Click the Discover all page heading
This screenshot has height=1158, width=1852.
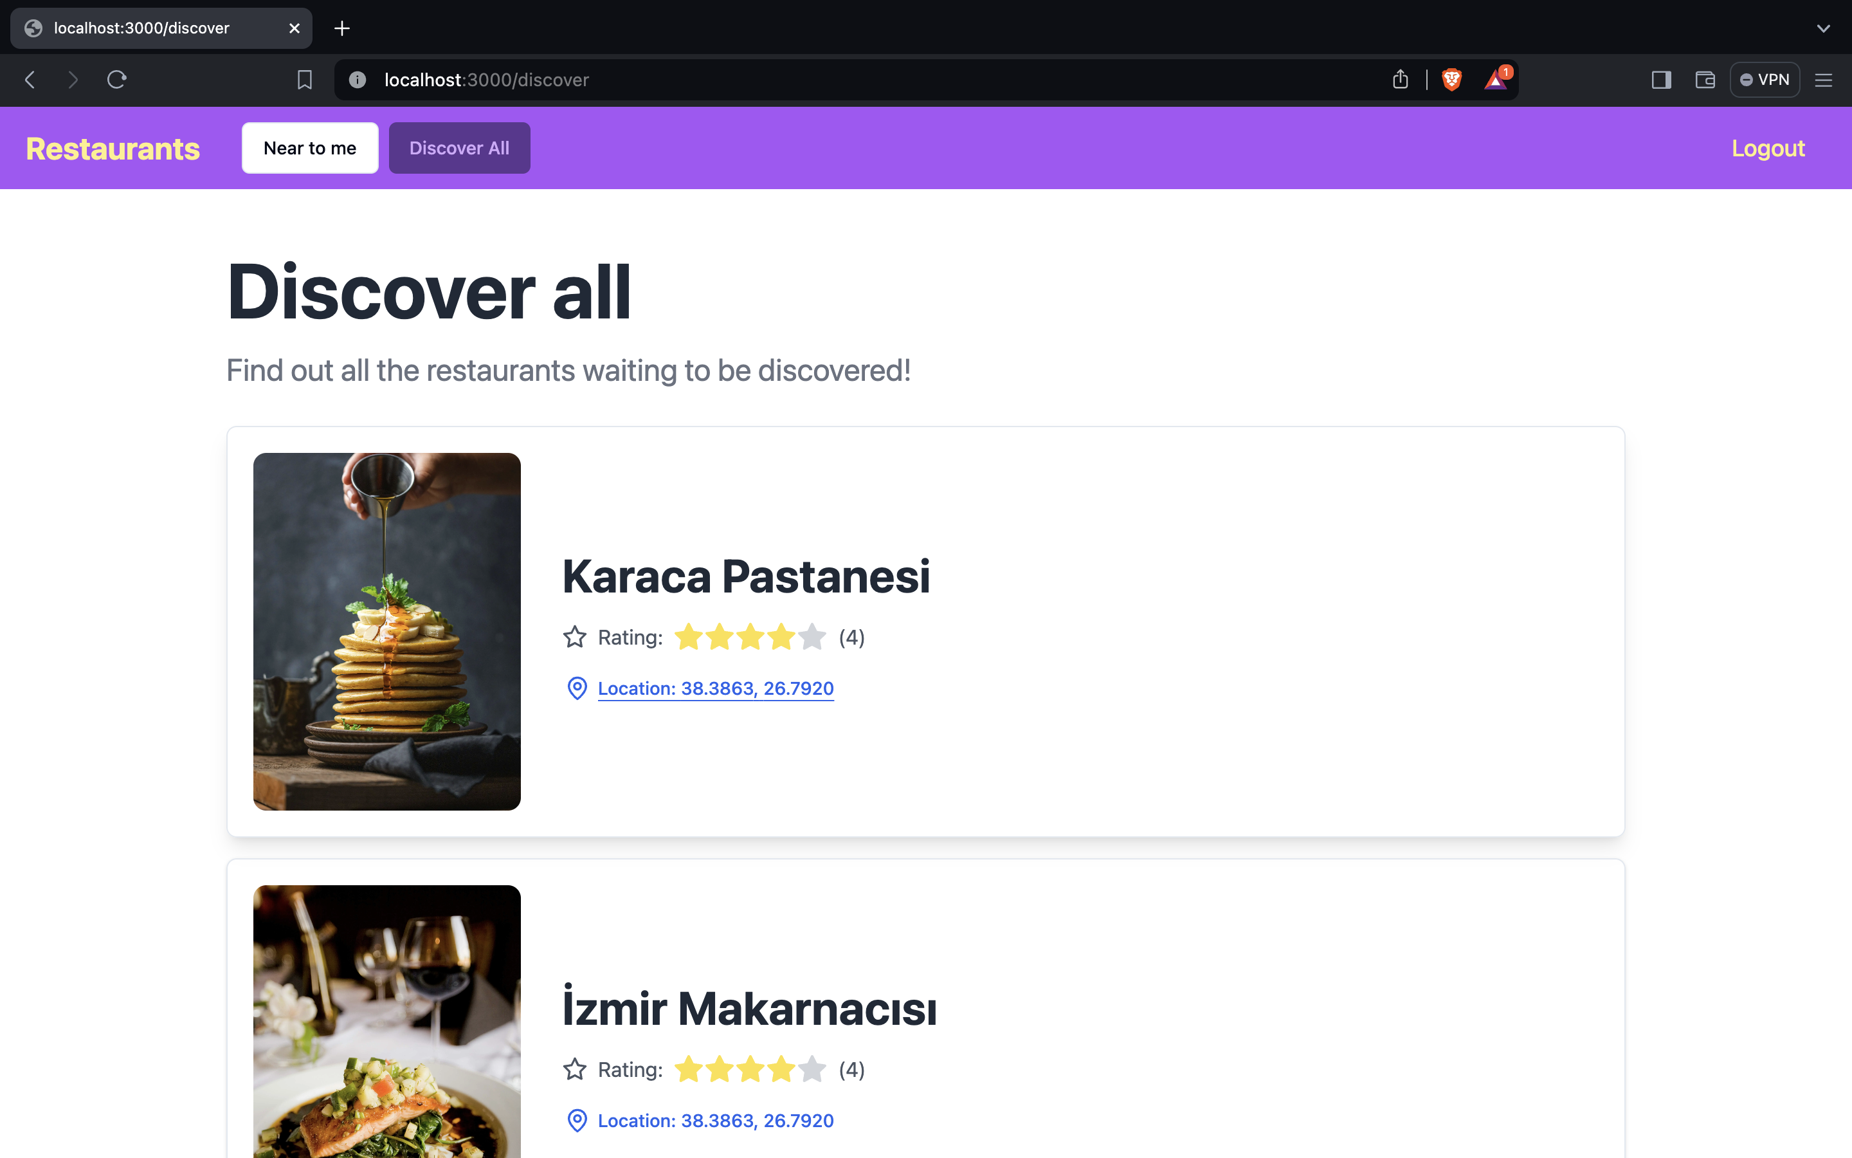pos(430,292)
